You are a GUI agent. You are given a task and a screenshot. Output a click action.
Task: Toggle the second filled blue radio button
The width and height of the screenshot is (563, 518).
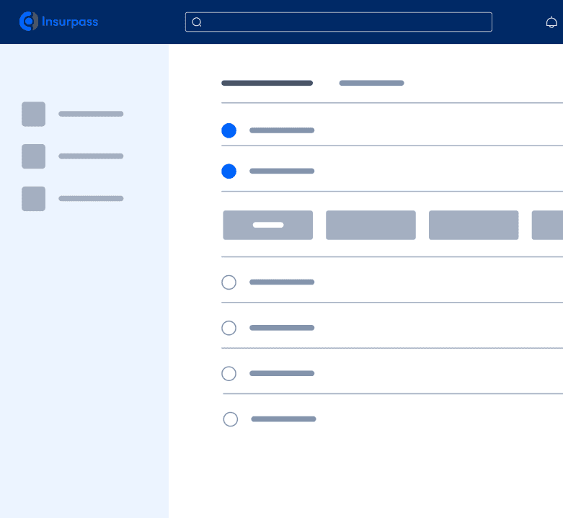point(229,171)
